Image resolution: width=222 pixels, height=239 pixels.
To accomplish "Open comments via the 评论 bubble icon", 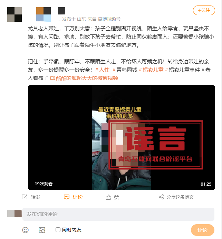I will click(67, 197).
